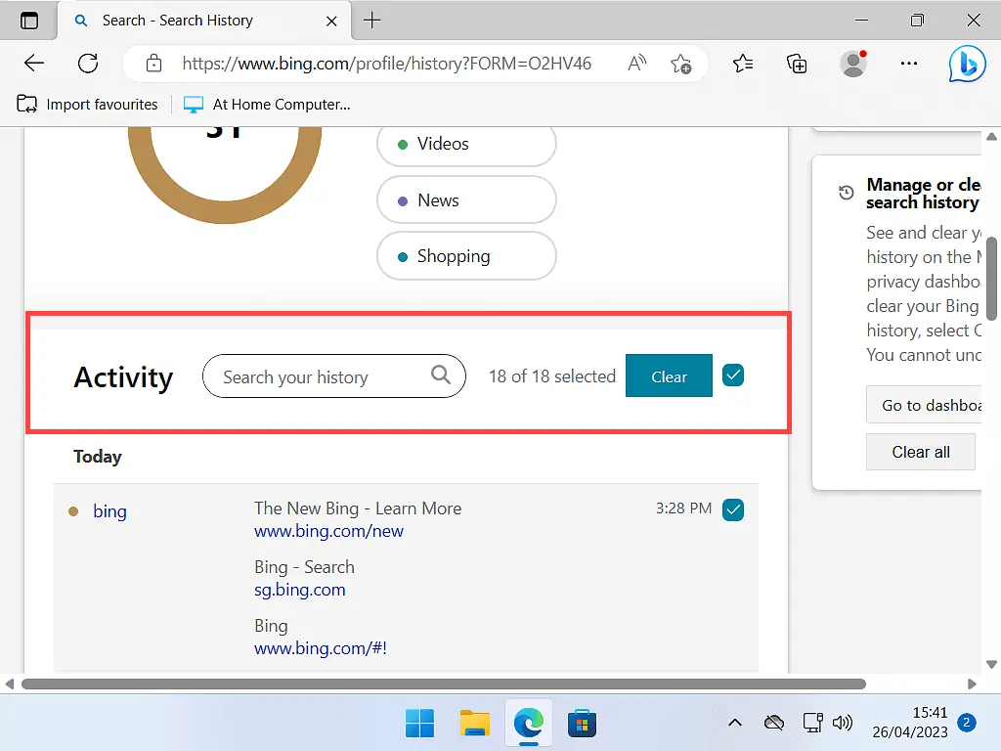Click the magnifier in the history search box

(441, 375)
